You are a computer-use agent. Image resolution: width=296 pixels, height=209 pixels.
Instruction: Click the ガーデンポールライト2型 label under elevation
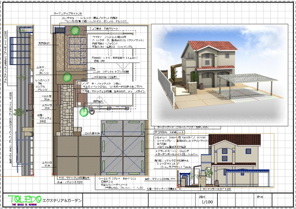pos(217,189)
